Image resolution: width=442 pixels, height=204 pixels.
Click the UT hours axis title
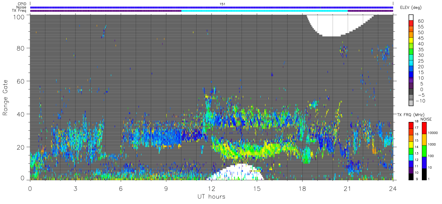(211, 196)
